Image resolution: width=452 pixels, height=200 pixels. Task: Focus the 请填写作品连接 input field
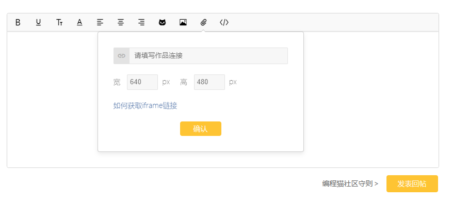coord(208,56)
